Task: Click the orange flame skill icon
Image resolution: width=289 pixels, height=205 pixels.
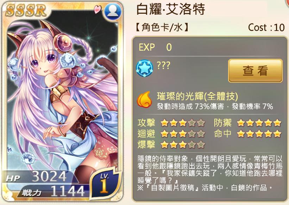Action: pyautogui.click(x=145, y=100)
